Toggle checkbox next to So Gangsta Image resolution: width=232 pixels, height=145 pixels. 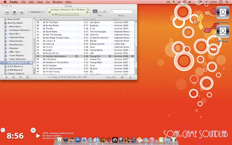click(x=44, y=66)
